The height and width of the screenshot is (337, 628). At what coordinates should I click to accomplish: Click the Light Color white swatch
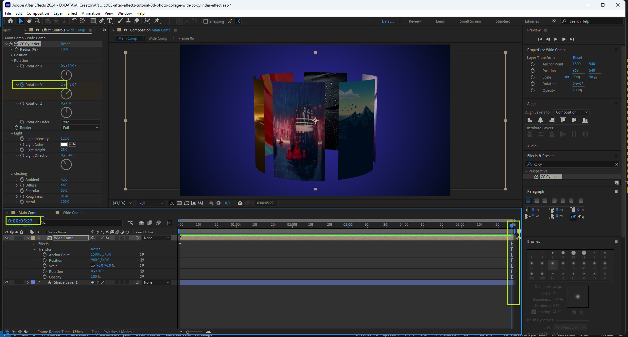(x=64, y=144)
